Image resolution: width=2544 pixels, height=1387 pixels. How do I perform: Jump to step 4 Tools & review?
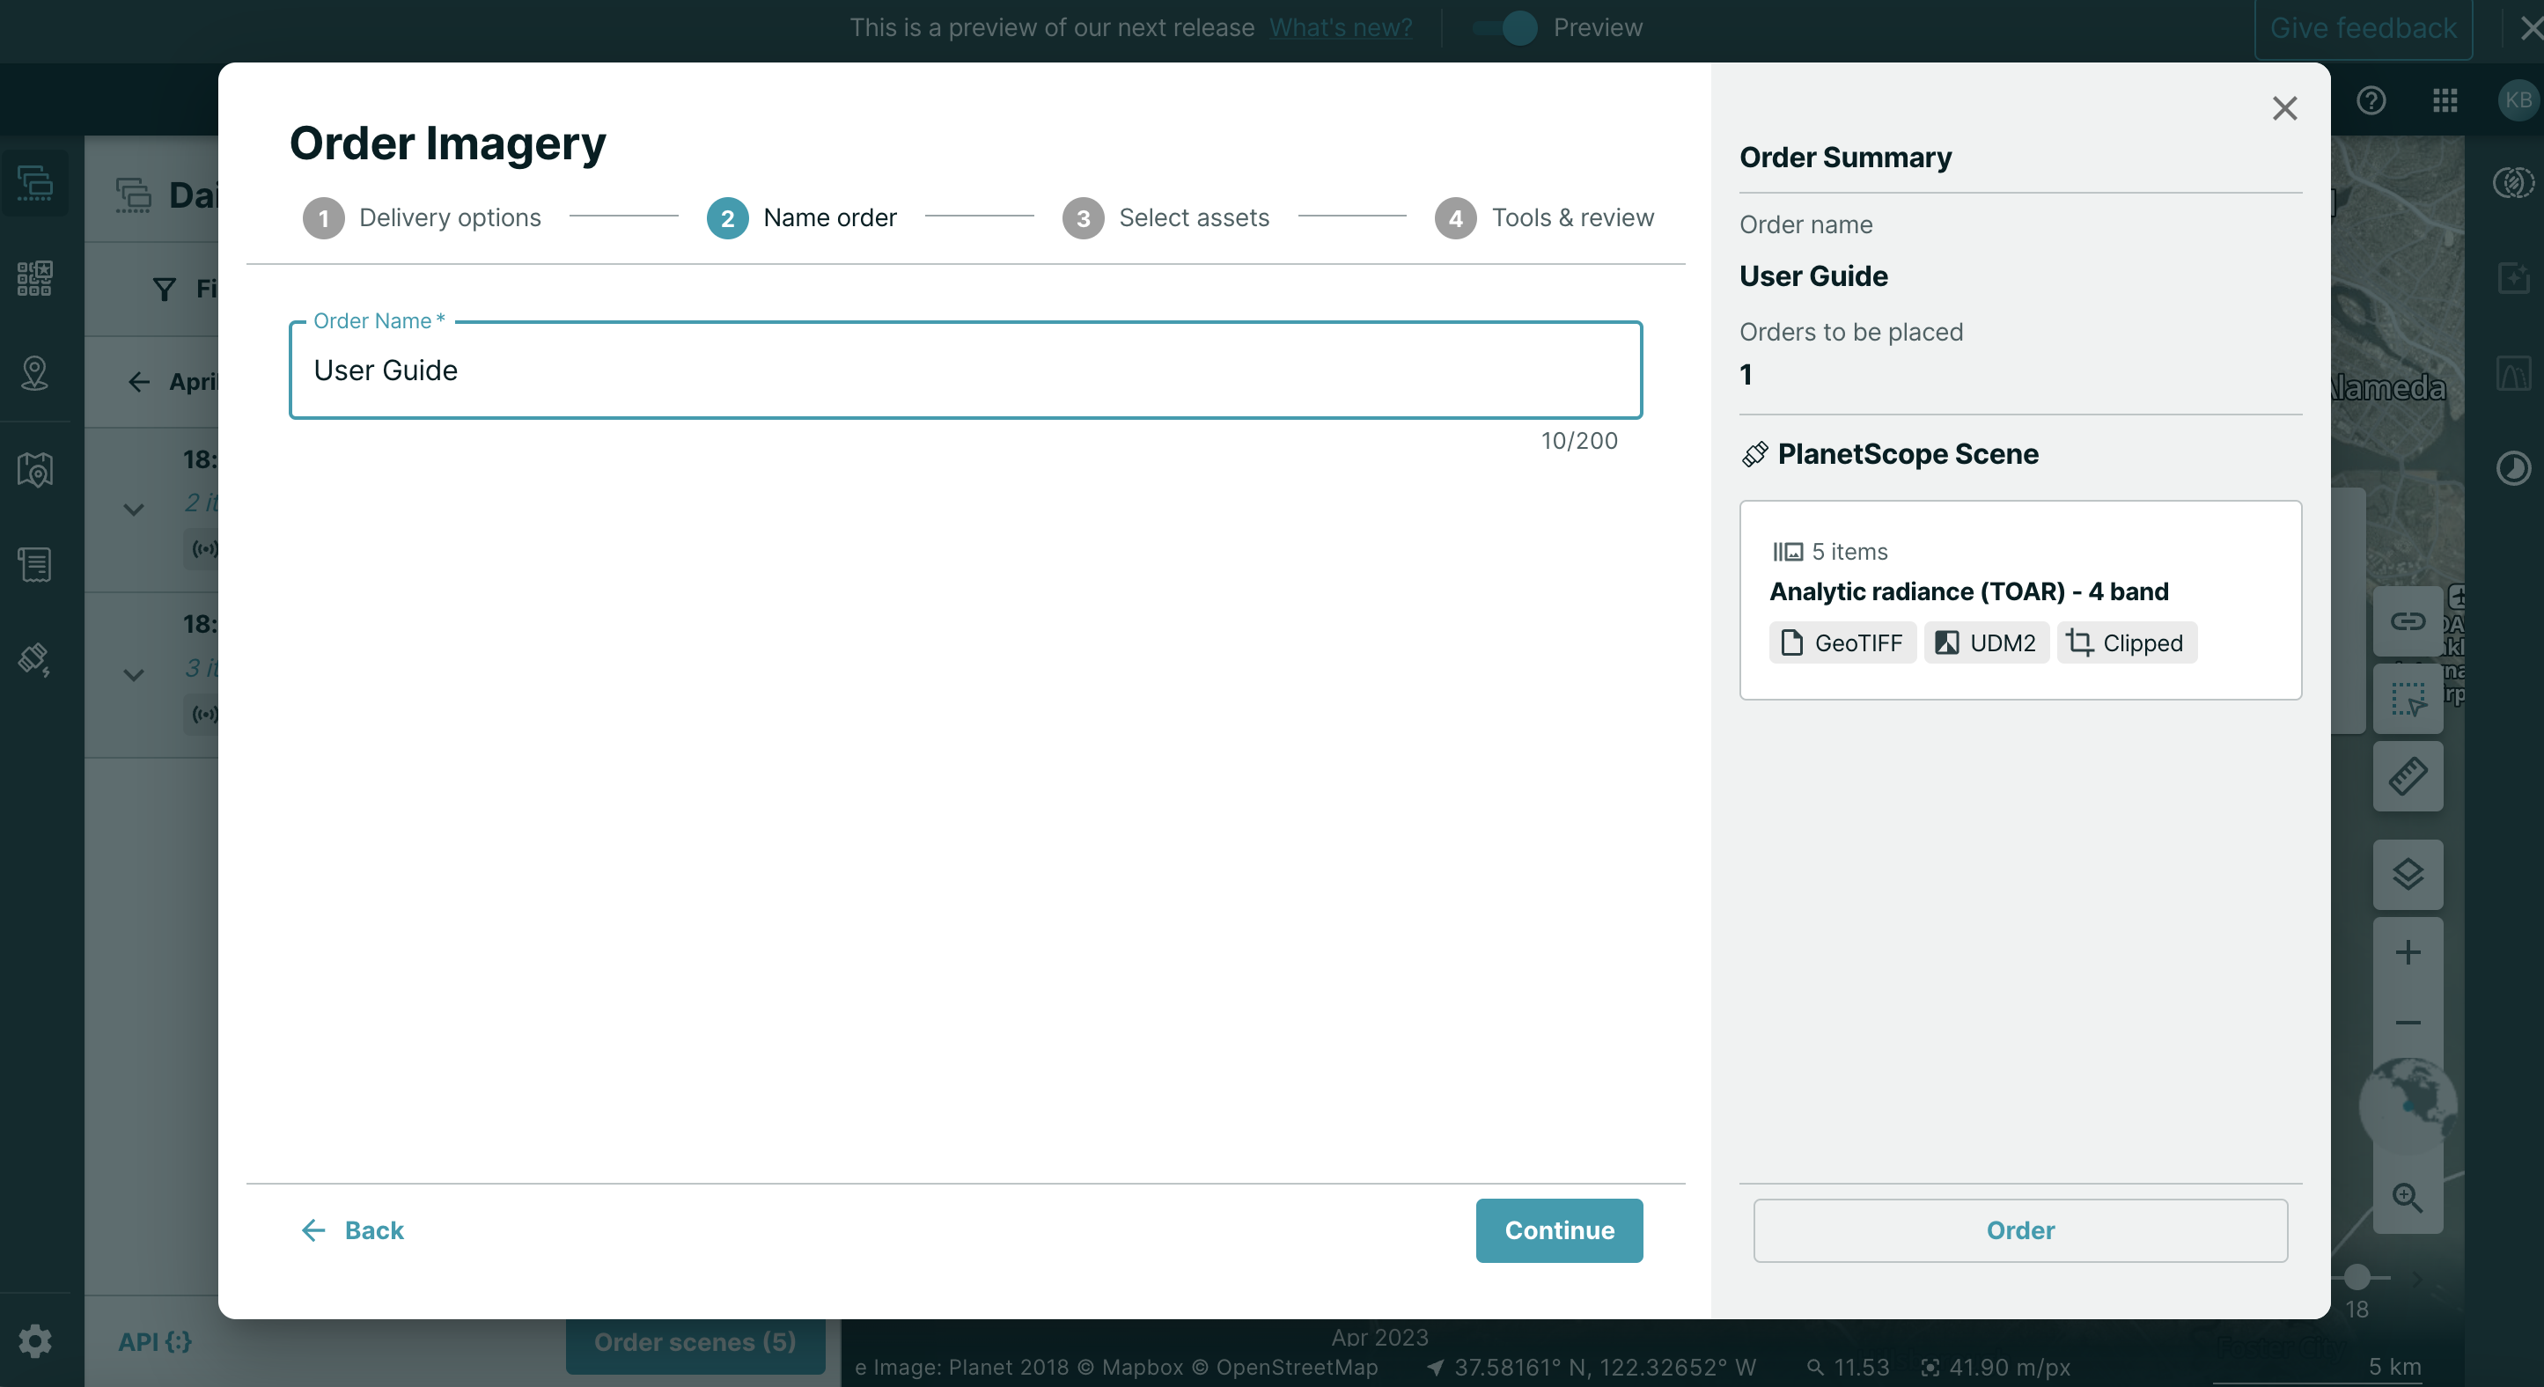coord(1544,218)
